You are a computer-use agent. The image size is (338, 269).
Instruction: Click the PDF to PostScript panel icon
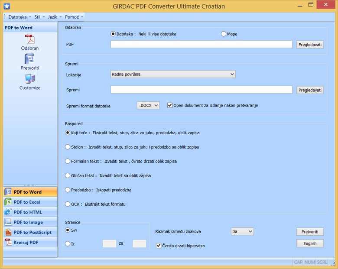tap(8, 232)
